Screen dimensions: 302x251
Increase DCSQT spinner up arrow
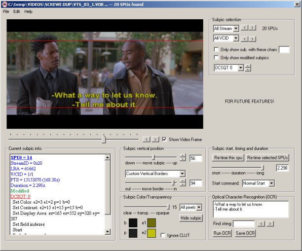(248, 66)
